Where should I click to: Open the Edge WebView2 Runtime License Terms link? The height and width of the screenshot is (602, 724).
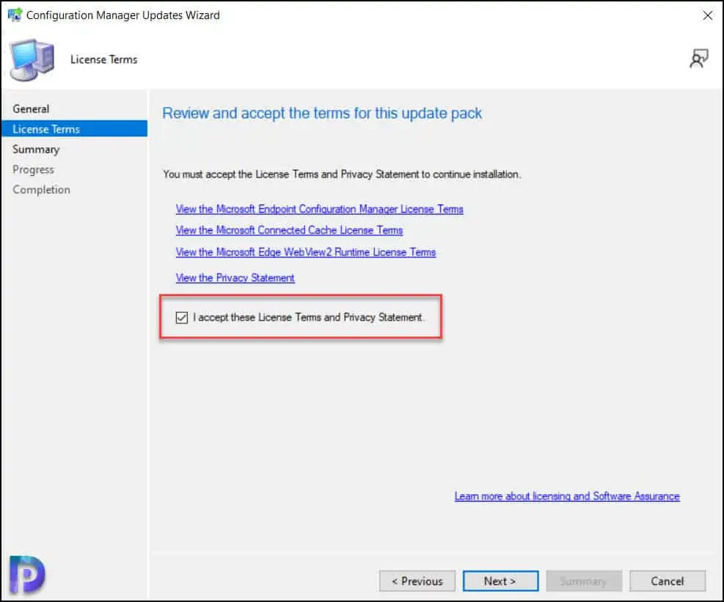pyautogui.click(x=306, y=252)
